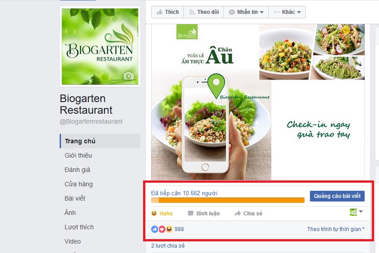Click the Bình luận comment bubble icon
Viewport: 379px width, 253px height.
tap(191, 214)
